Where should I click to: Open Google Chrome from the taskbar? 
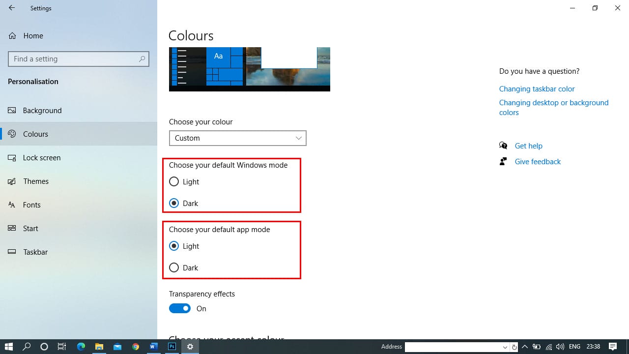pyautogui.click(x=136, y=347)
